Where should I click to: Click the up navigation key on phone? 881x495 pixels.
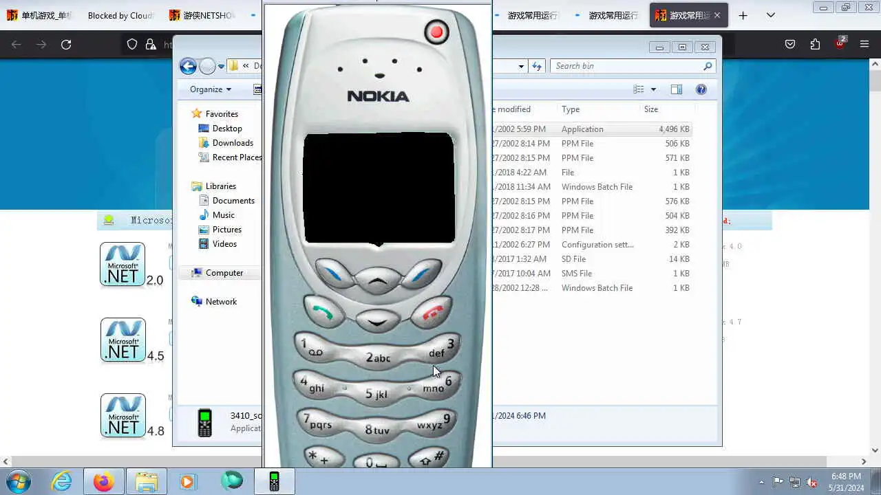click(x=377, y=280)
